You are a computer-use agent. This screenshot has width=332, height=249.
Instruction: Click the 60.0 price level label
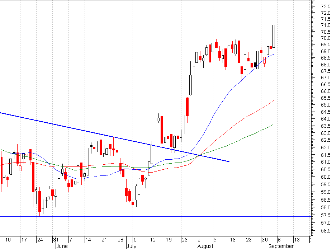click(x=326, y=177)
